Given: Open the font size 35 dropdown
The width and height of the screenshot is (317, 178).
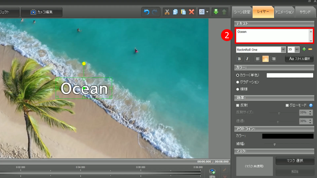Looking at the screenshot, I should click(297, 50).
